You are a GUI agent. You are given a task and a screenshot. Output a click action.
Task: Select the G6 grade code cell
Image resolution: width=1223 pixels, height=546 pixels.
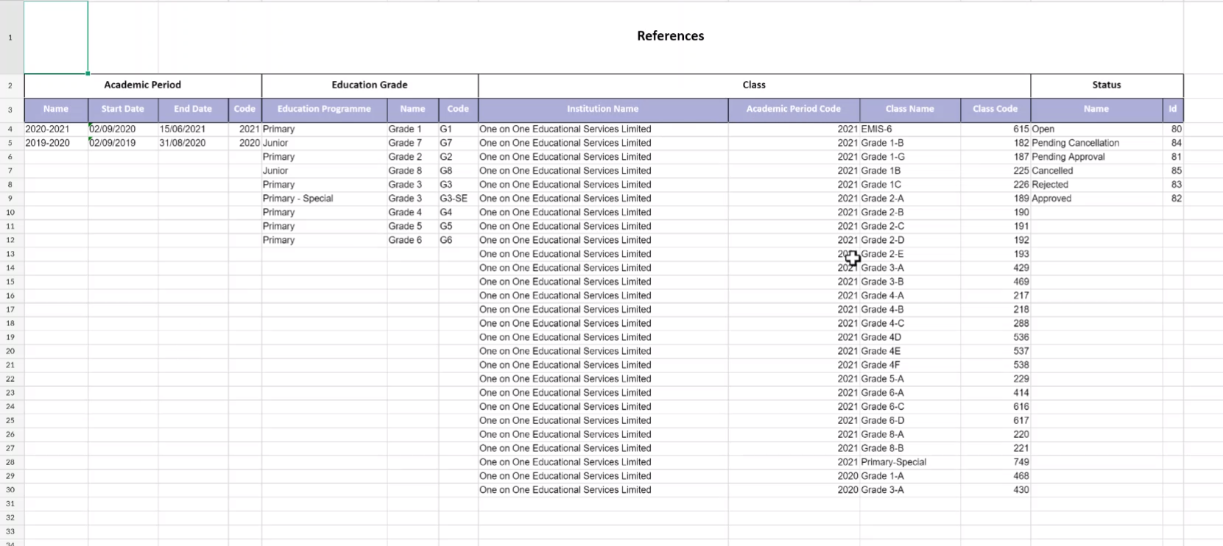458,240
